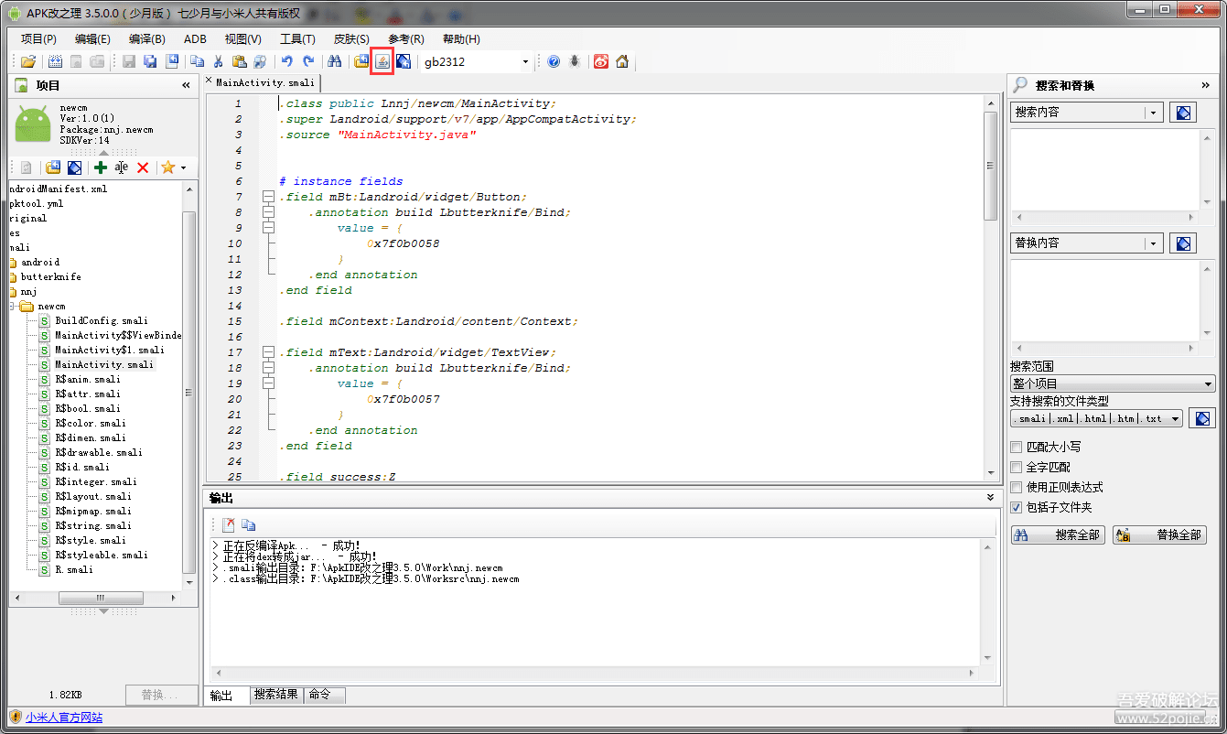Open 工具(T) menu

[297, 39]
